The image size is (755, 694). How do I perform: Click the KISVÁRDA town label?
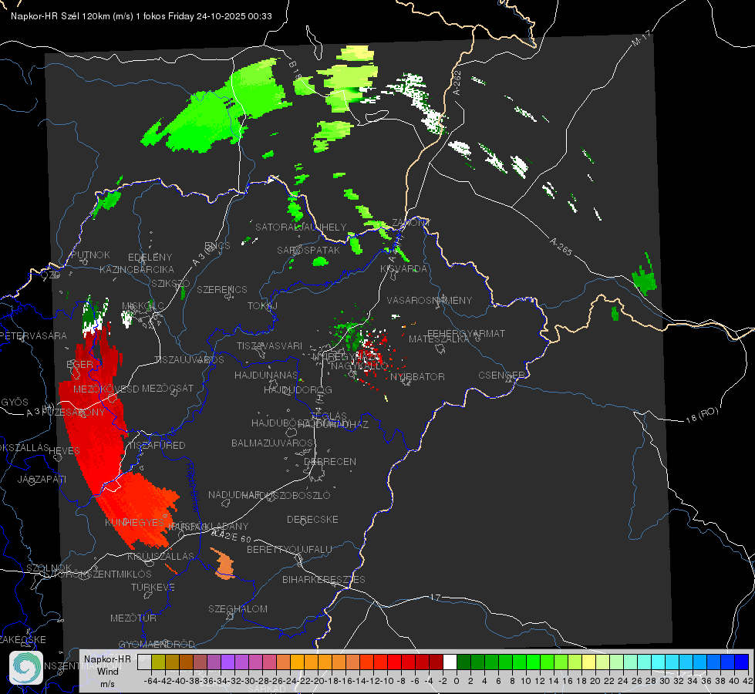click(x=403, y=268)
